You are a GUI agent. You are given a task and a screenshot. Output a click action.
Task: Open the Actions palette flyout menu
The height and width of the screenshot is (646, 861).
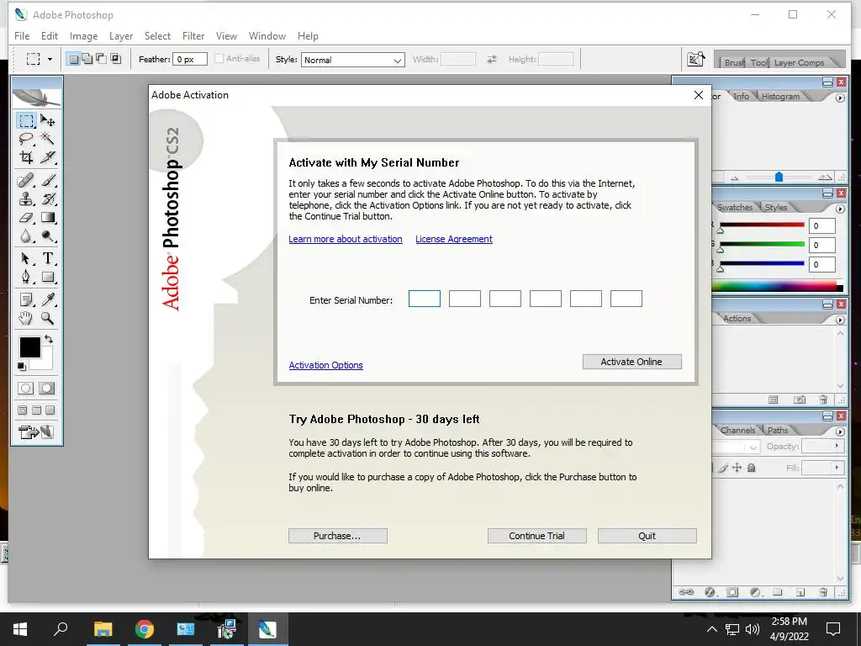point(840,320)
